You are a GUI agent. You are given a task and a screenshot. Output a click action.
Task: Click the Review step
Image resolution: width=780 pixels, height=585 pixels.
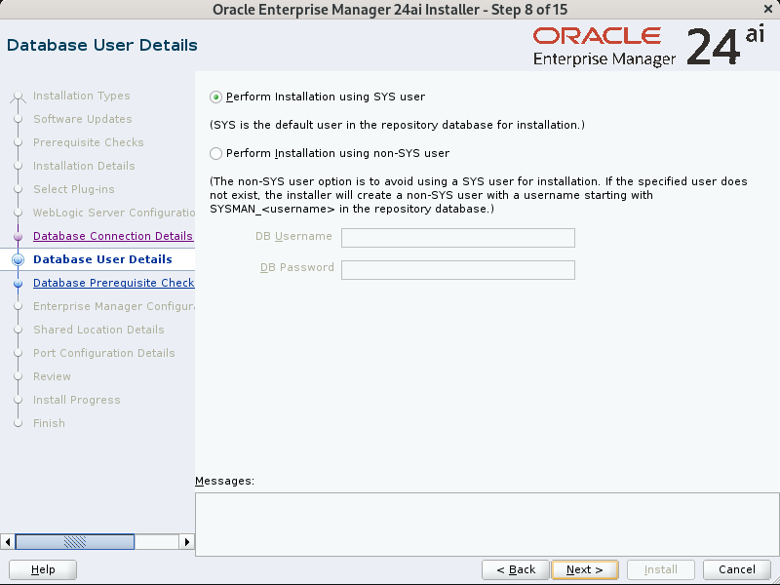(x=52, y=376)
